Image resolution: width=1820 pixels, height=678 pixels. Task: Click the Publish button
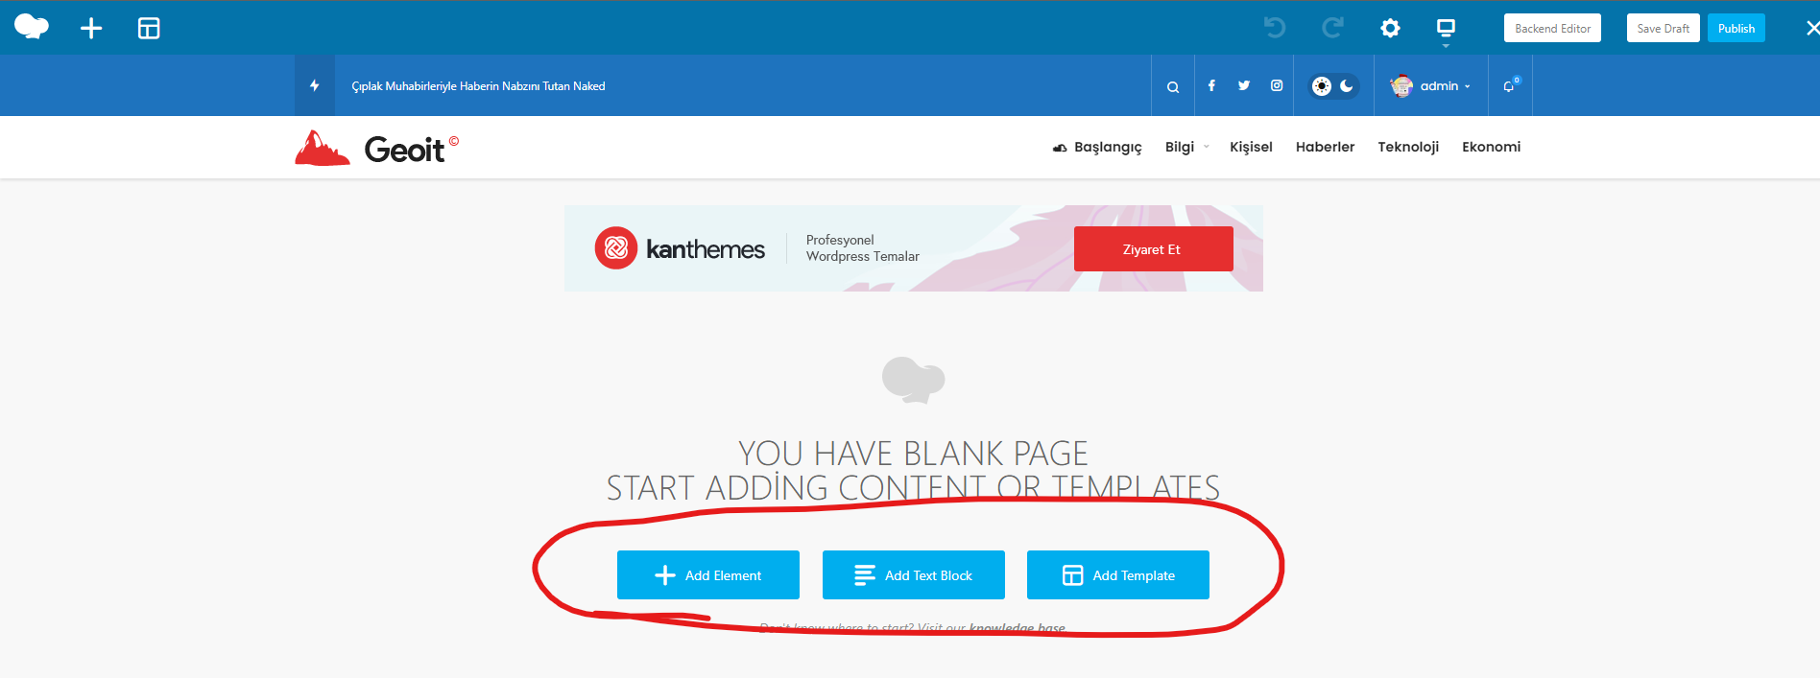[x=1736, y=29]
